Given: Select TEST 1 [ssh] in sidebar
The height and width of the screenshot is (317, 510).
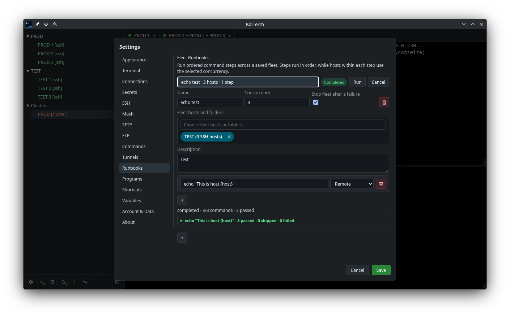Looking at the screenshot, I should (50, 80).
